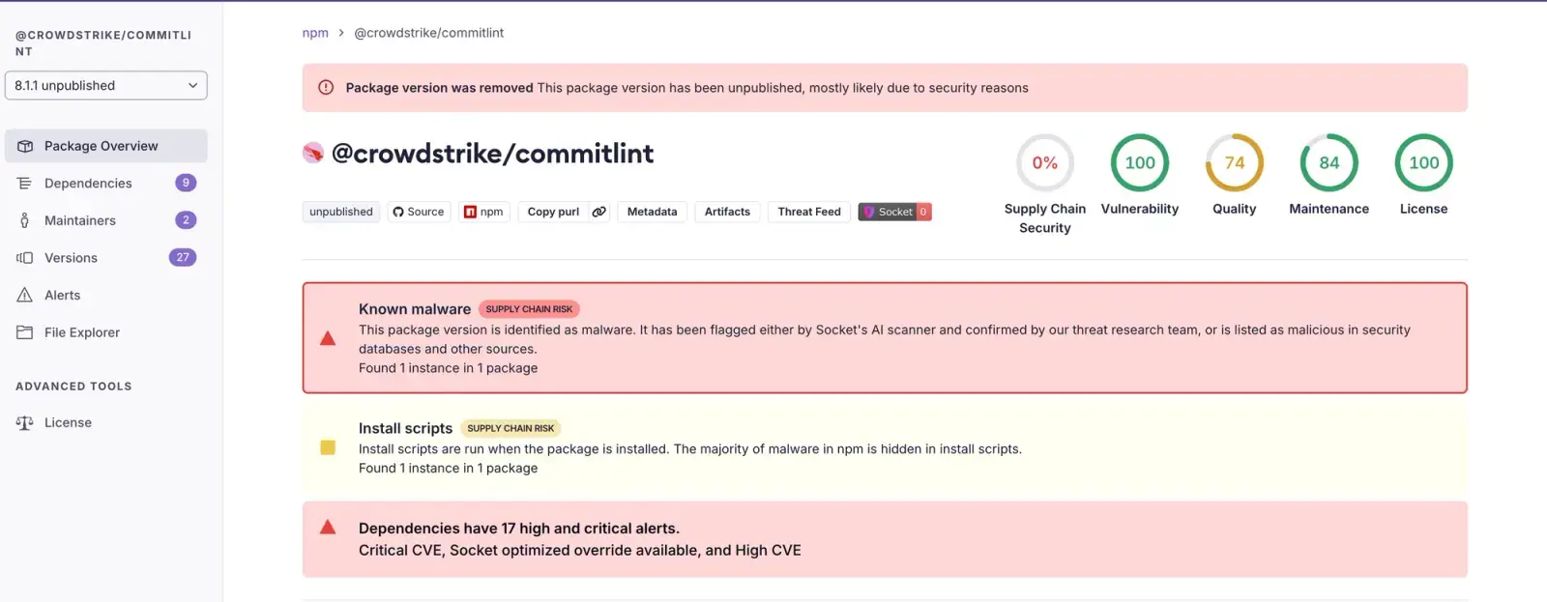Viewport: 1547px width, 602px height.
Task: Click the Package Overview box icon
Action: click(x=25, y=146)
